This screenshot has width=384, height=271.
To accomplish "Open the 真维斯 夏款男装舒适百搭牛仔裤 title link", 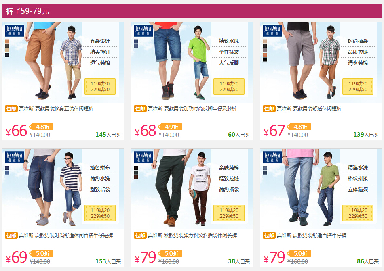I will 312,236.
